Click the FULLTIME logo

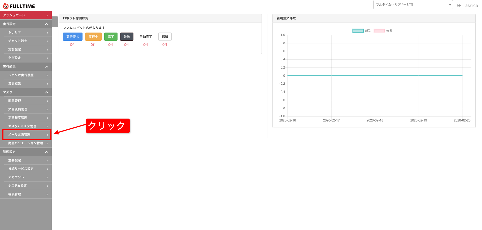click(x=19, y=6)
